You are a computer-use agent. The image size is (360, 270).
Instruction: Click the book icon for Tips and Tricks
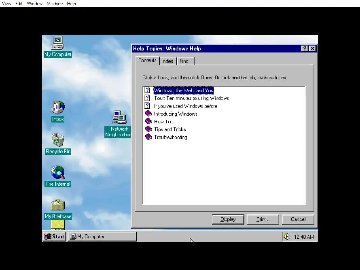(x=148, y=129)
